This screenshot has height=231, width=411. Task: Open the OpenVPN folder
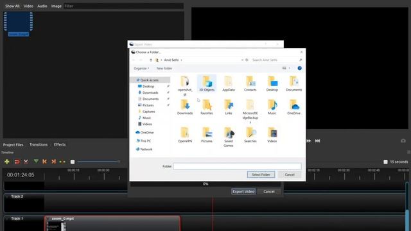coord(185,135)
